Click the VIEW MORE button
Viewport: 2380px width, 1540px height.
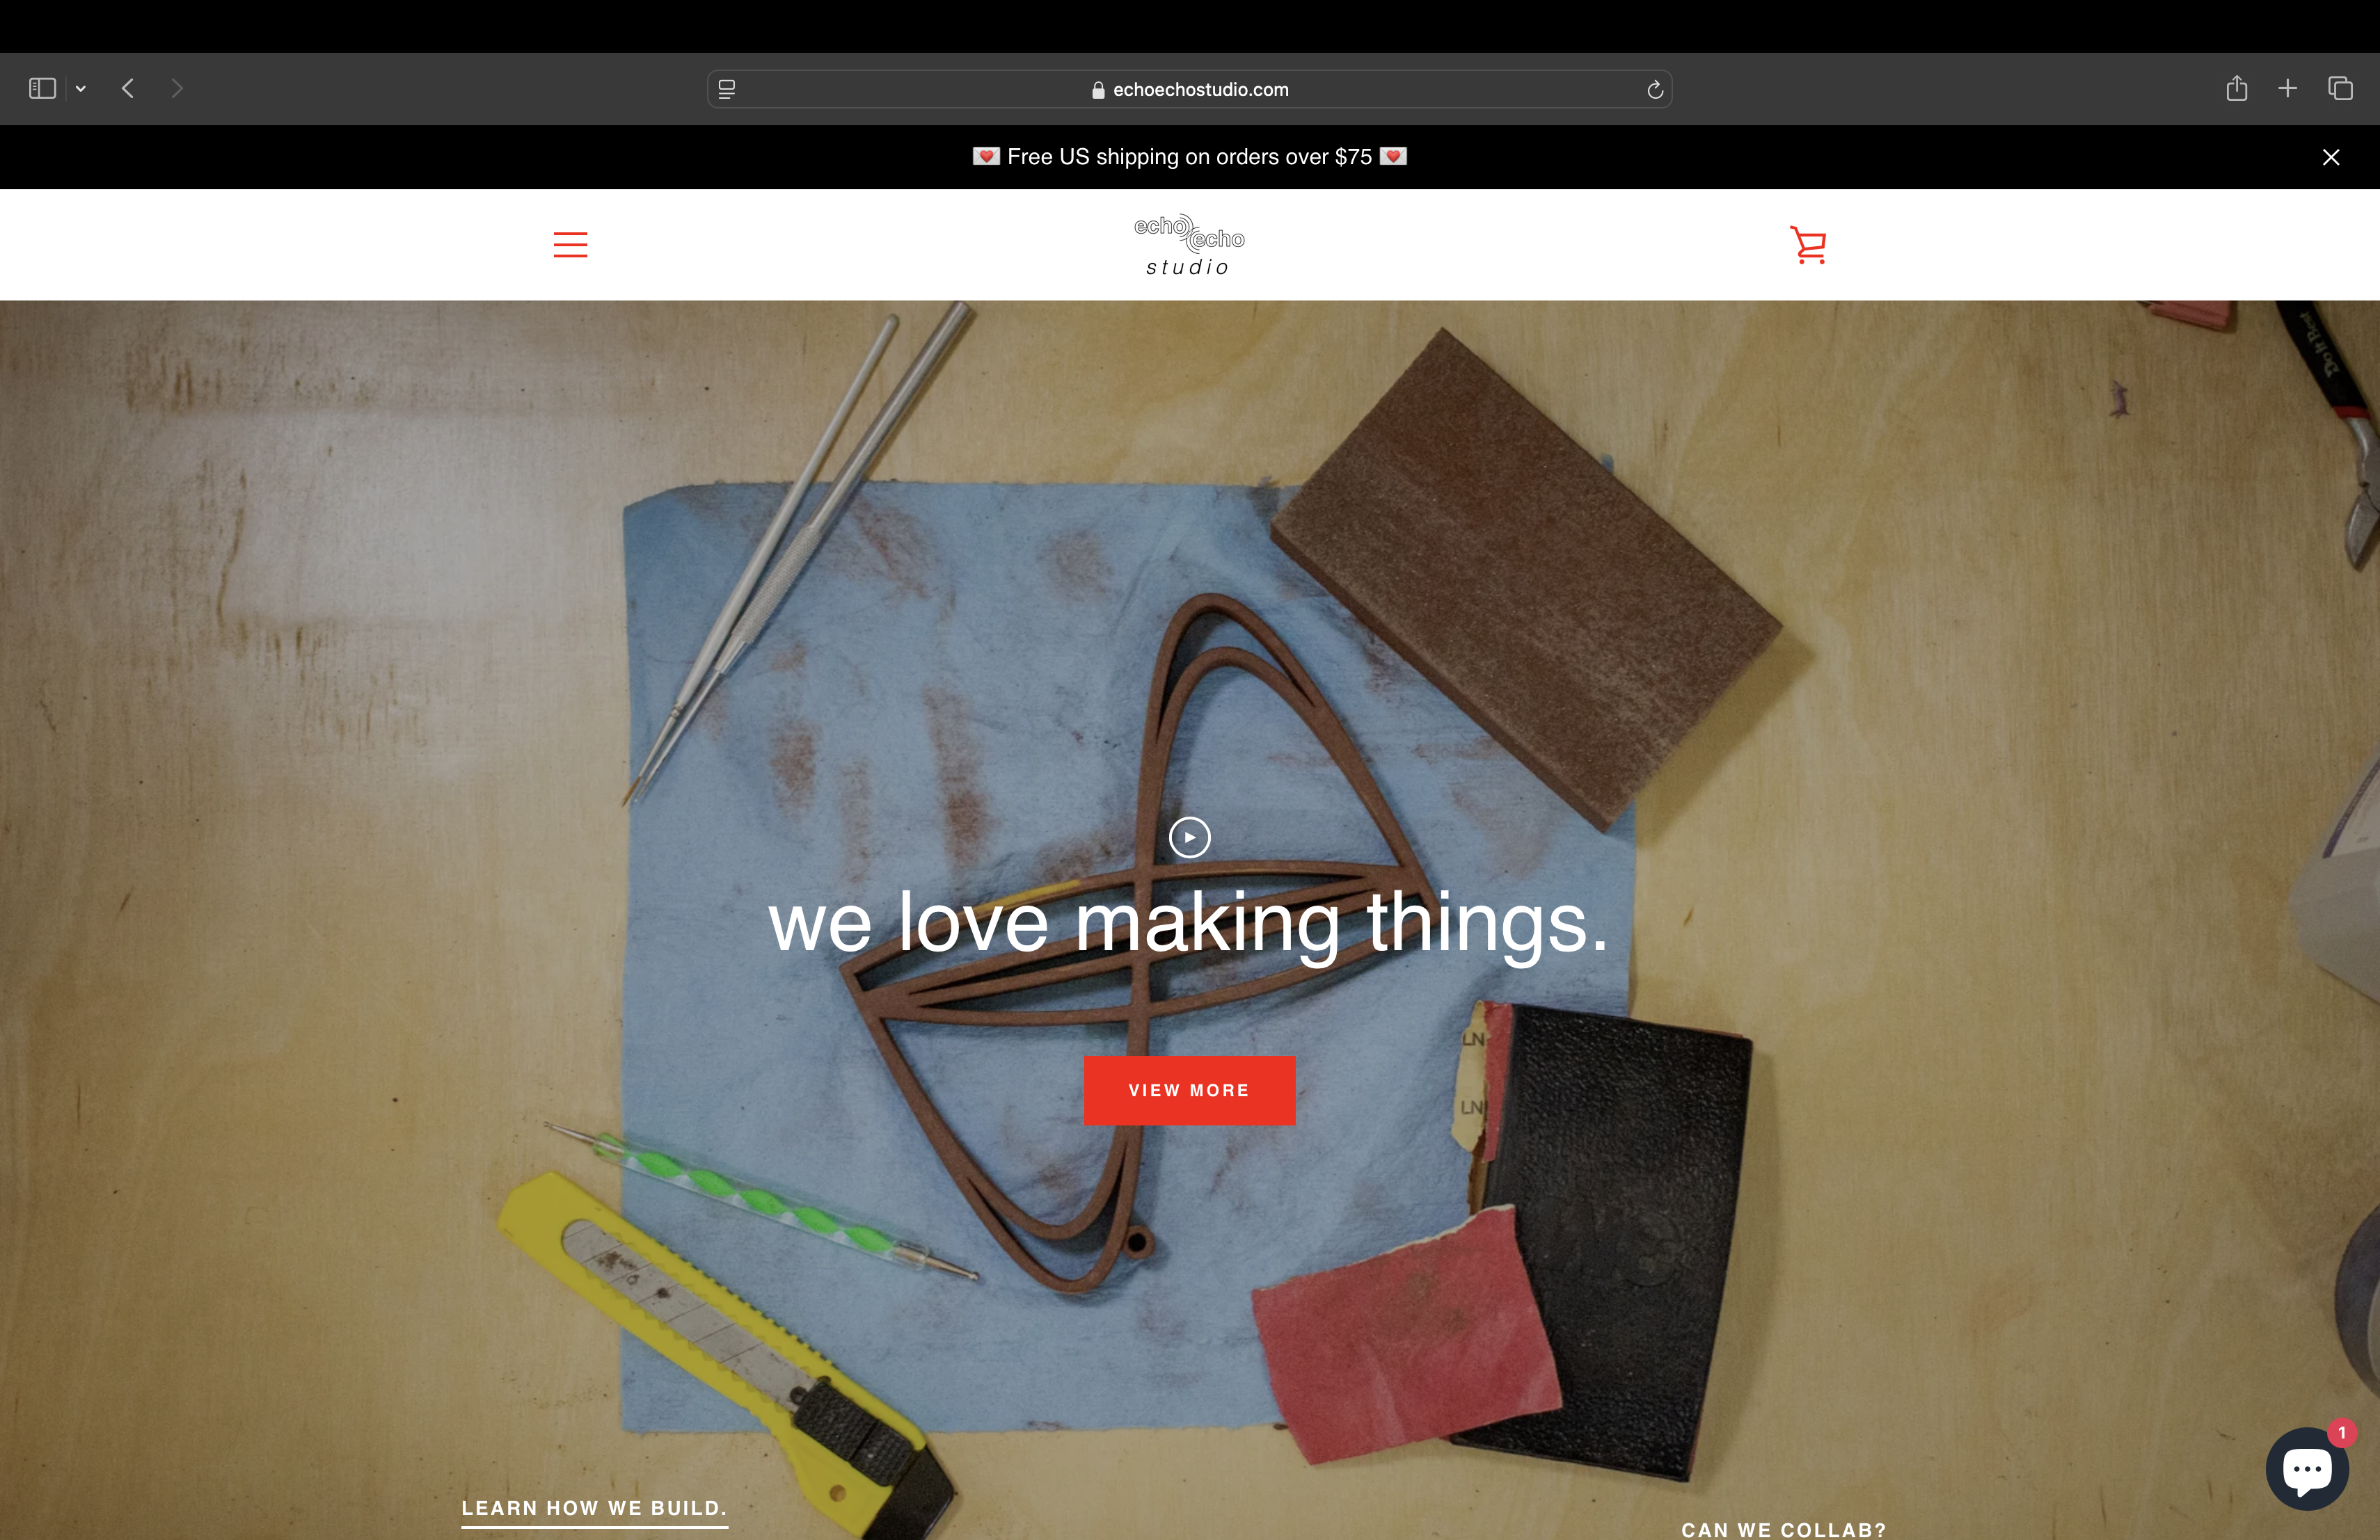pos(1189,1090)
